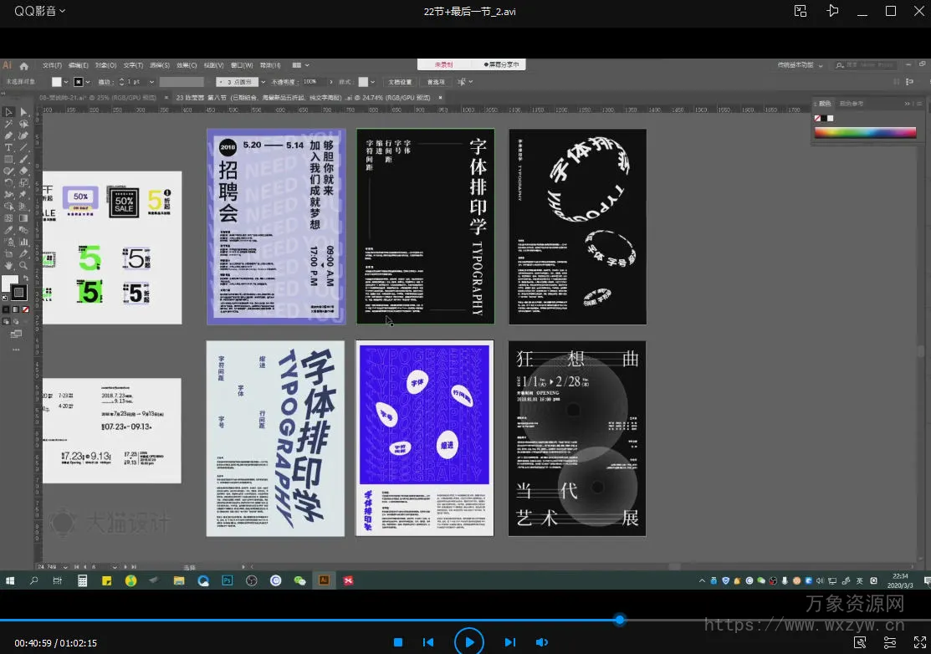Skip to the next video
This screenshot has height=654, width=931.
(509, 642)
